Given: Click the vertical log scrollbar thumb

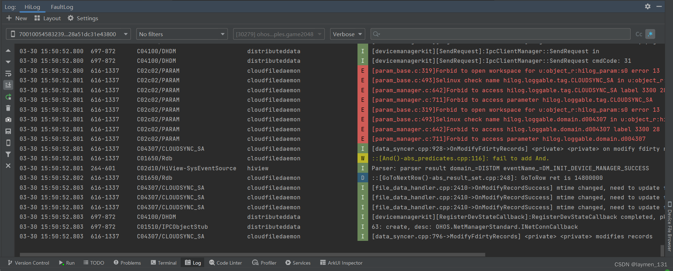Looking at the screenshot, I should pos(662,250).
